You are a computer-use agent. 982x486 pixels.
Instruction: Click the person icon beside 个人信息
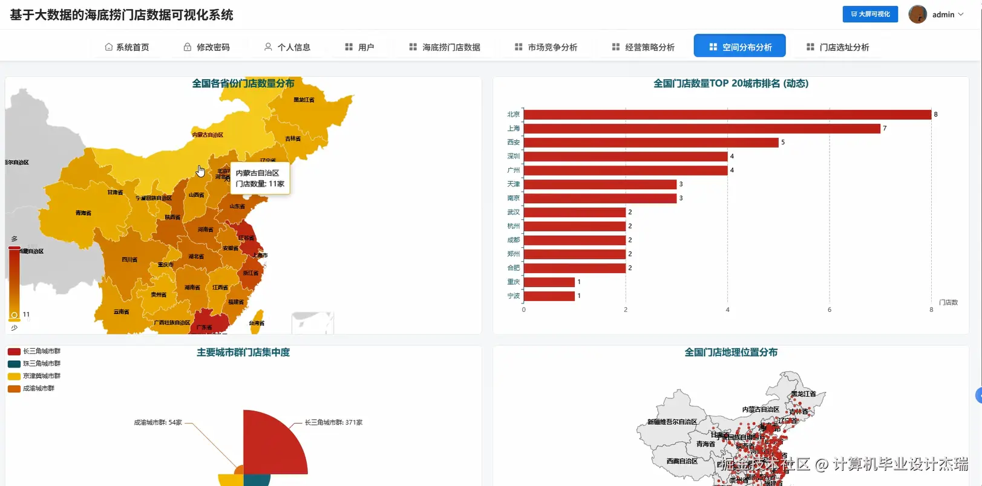coord(268,47)
